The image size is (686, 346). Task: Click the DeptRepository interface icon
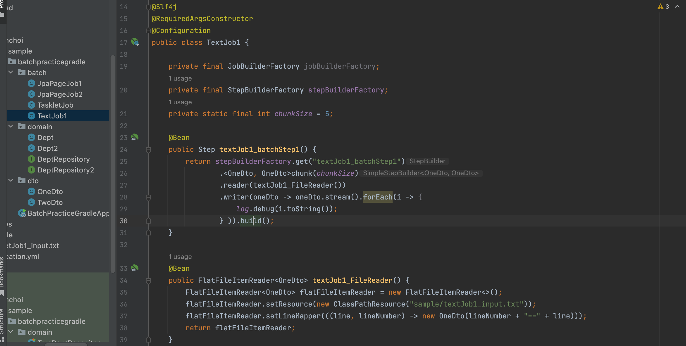[x=31, y=159]
